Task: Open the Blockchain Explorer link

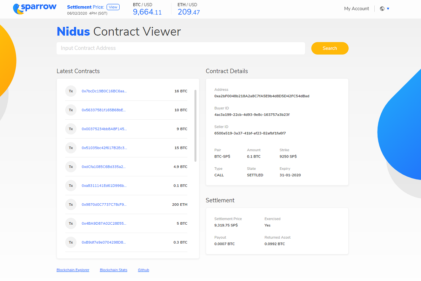Action: point(73,270)
